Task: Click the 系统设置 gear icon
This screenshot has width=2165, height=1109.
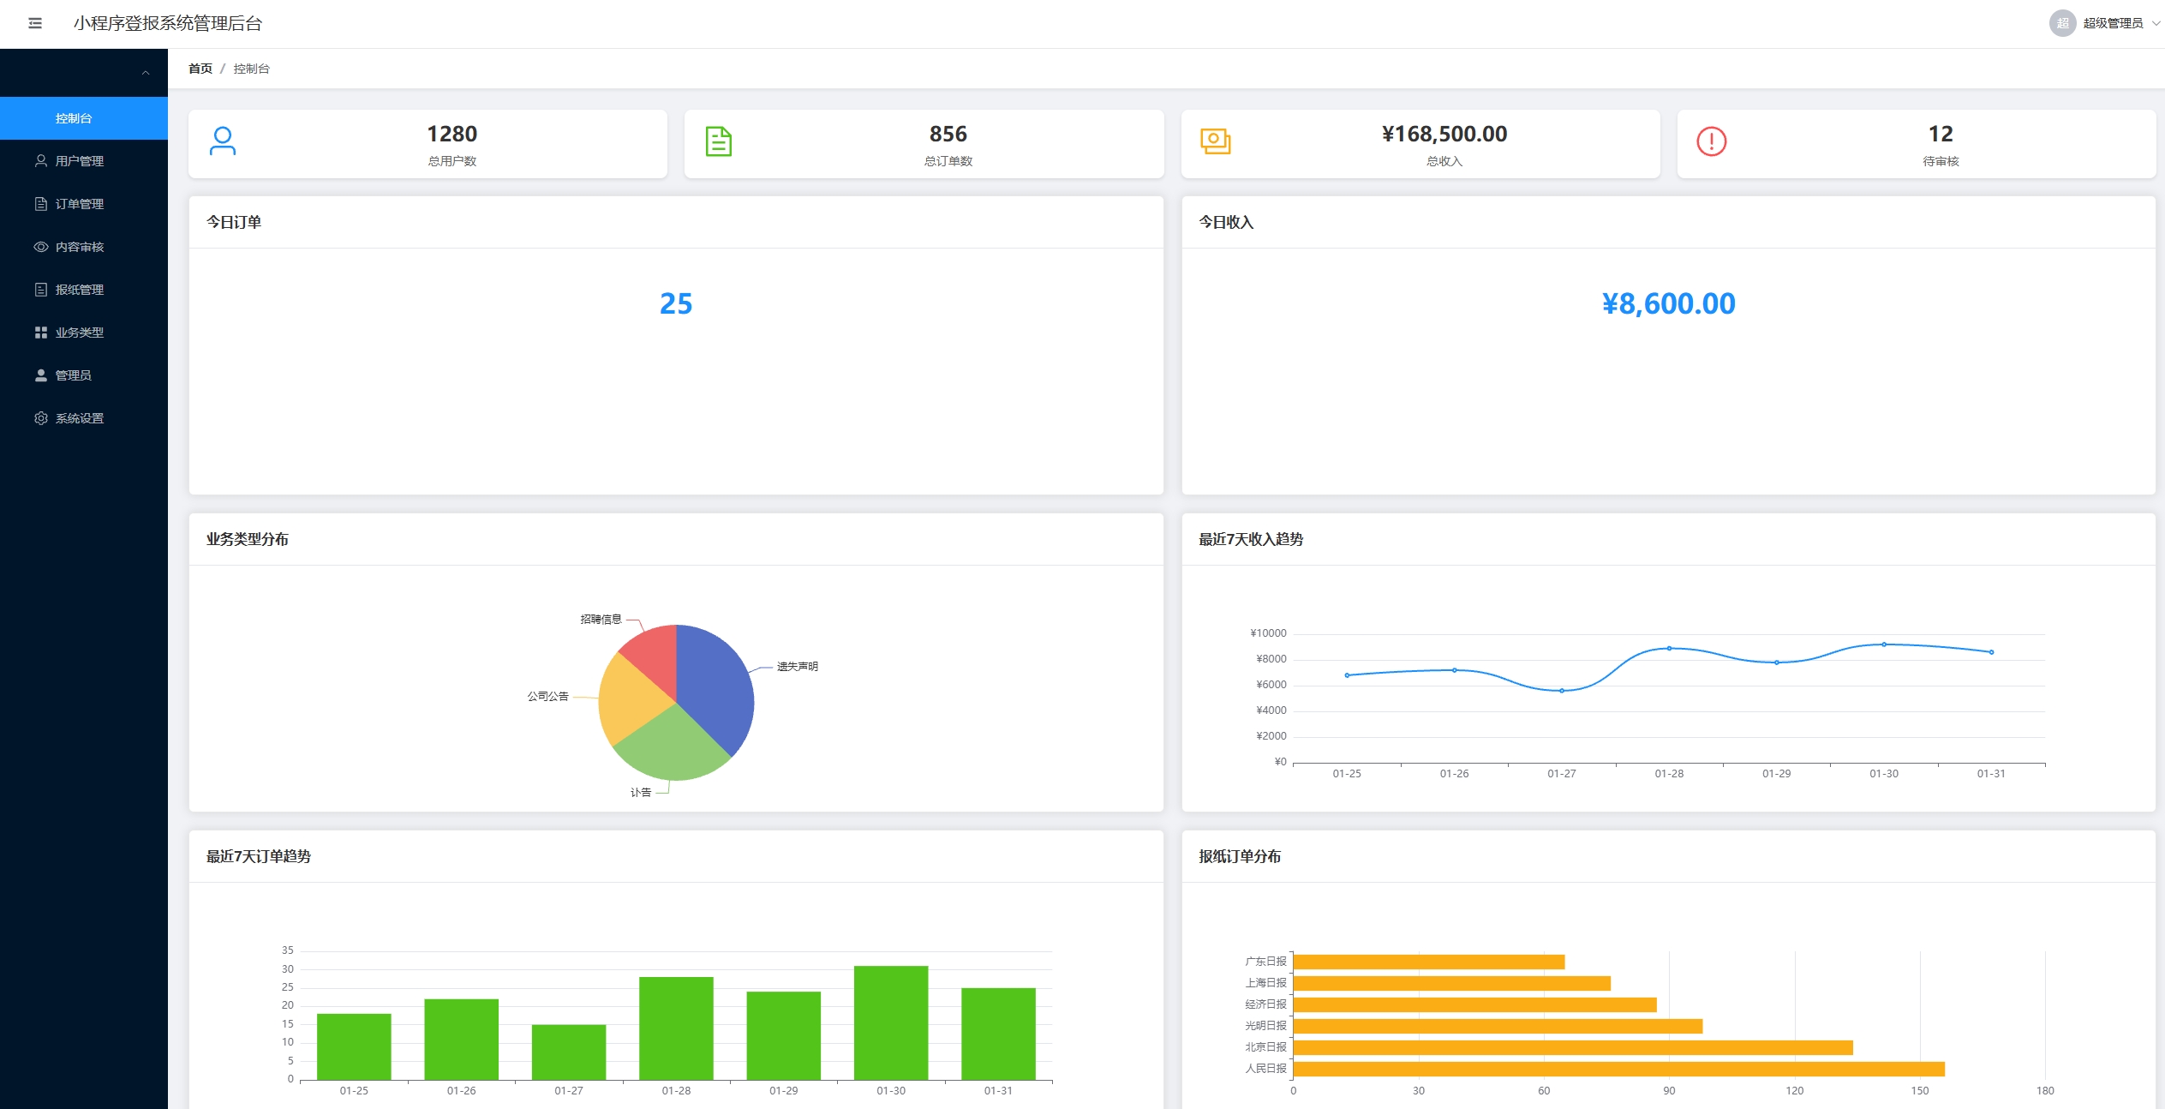Action: [40, 418]
